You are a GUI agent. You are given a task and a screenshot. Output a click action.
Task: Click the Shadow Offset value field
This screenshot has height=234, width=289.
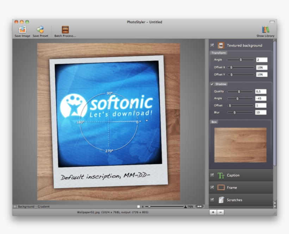click(260, 105)
